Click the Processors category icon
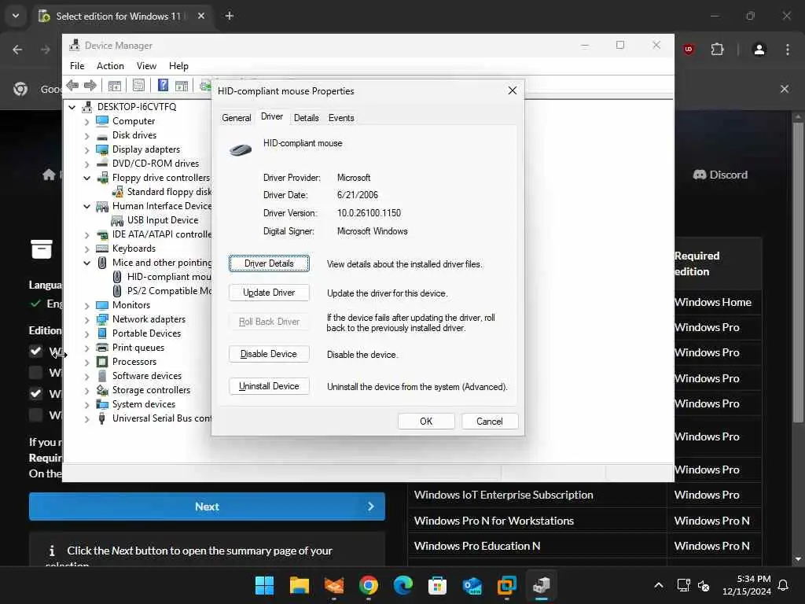Viewport: 805px width, 604px height. [x=102, y=362]
